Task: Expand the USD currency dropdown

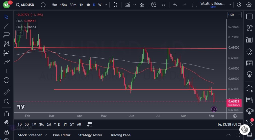Action: (x=235, y=15)
